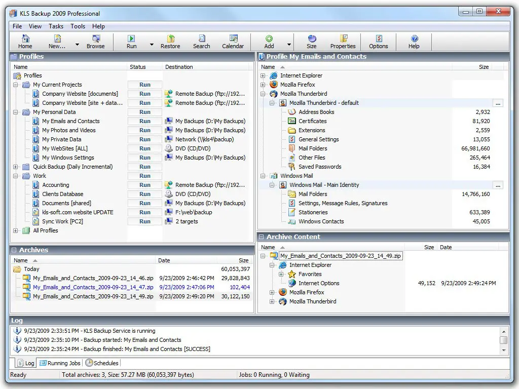Collapse the Mozilla Thunderbird node in profile panel

pos(263,94)
